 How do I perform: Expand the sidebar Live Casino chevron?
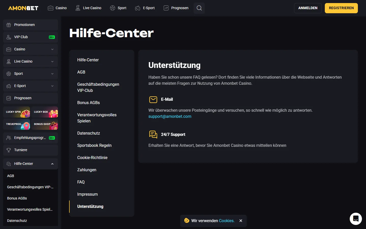(52, 62)
